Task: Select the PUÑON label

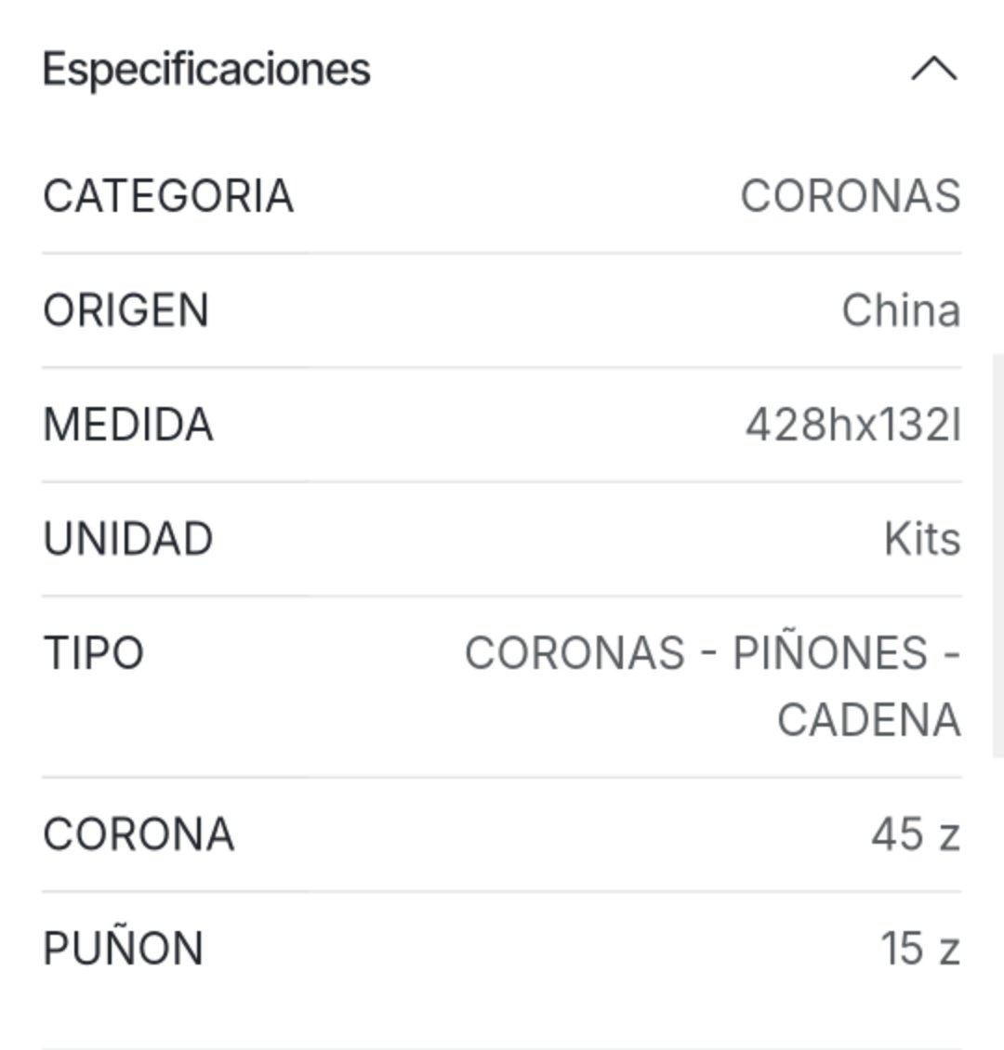Action: pos(124,948)
